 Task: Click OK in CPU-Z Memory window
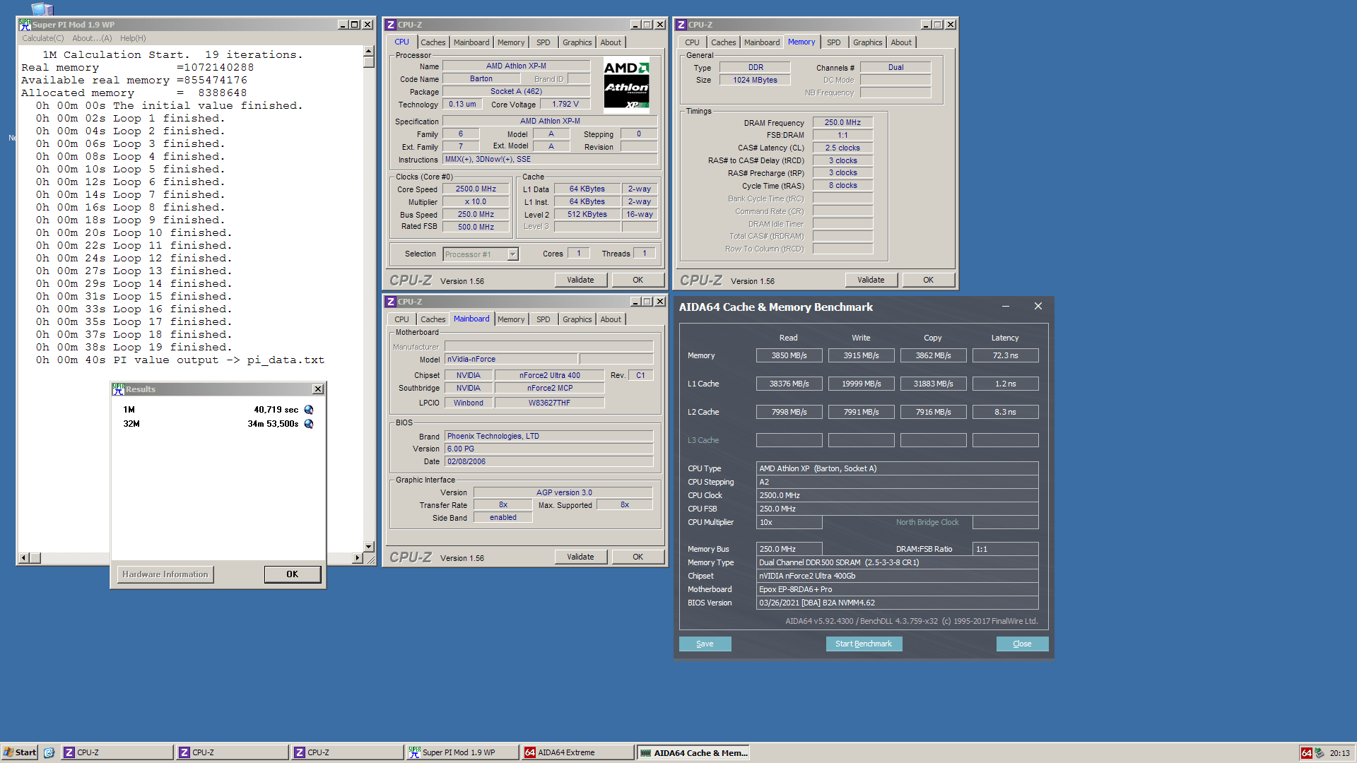pyautogui.click(x=928, y=280)
